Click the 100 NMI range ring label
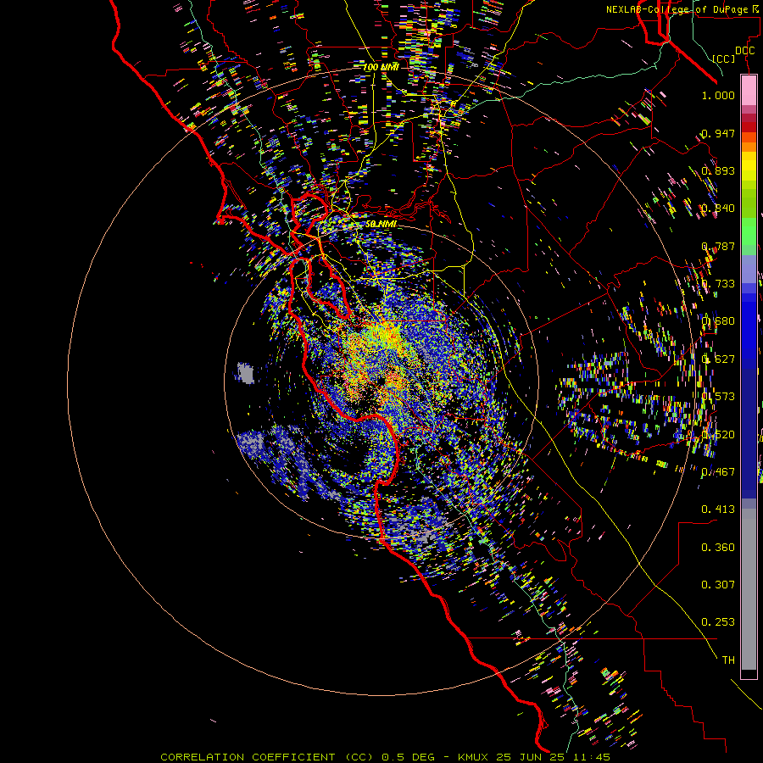Viewport: 763px width, 763px height. [381, 67]
